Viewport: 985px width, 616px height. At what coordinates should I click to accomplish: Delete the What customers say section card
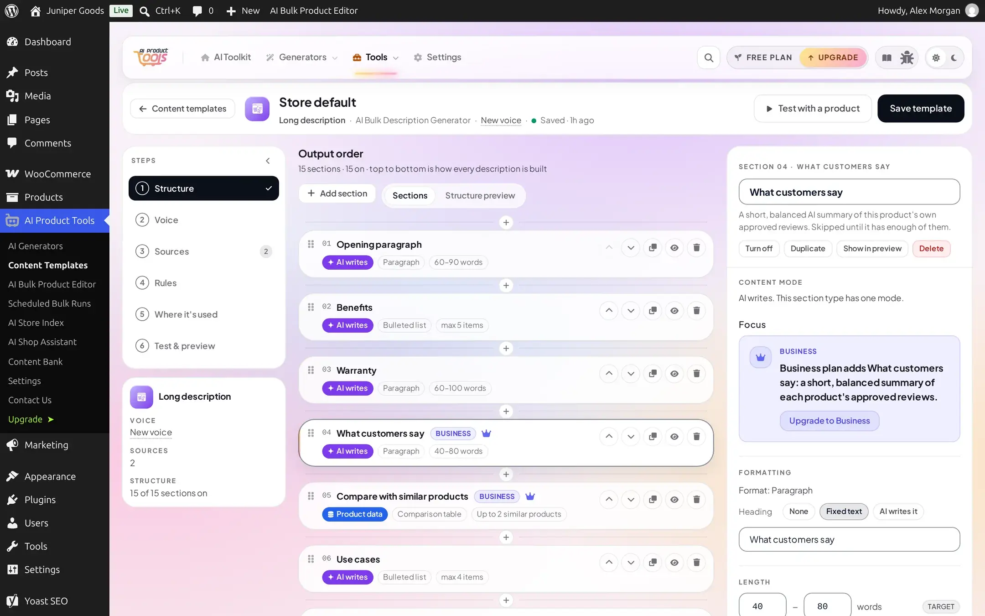696,437
